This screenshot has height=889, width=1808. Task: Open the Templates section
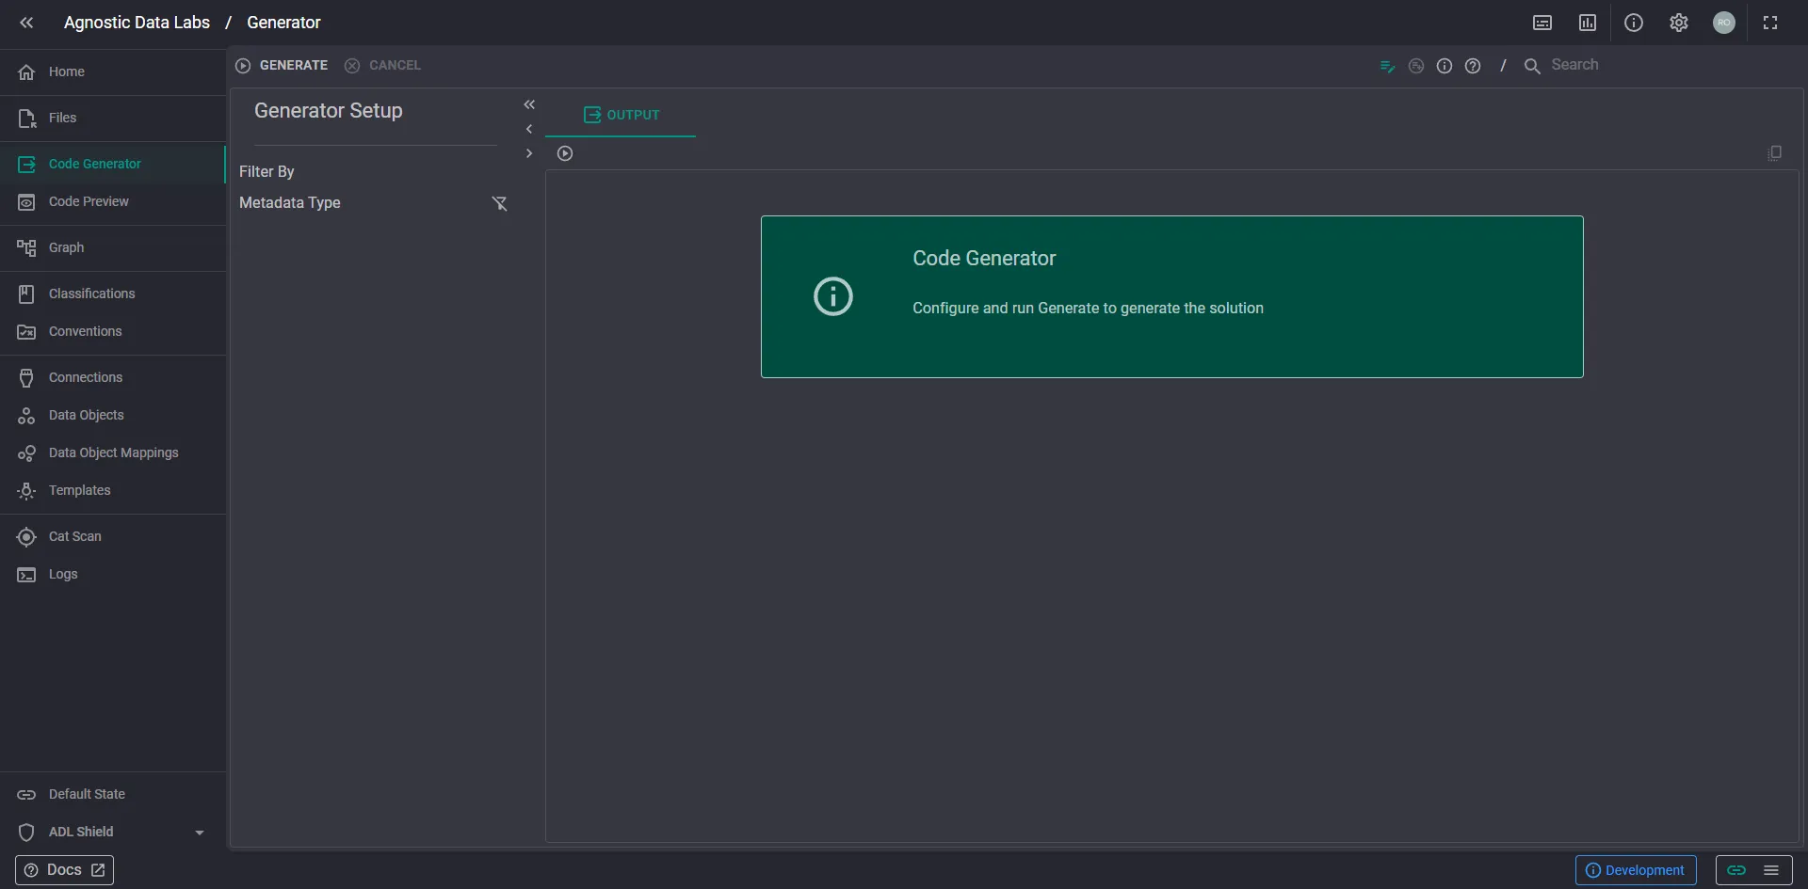(79, 490)
